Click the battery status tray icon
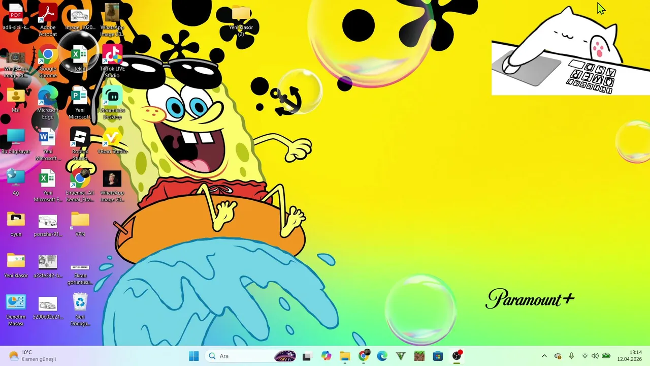 coord(606,356)
